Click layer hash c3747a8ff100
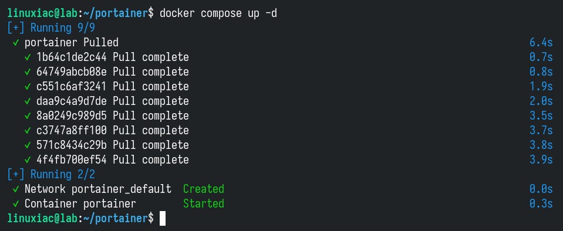Viewport: 563px width, 231px height. click(72, 131)
